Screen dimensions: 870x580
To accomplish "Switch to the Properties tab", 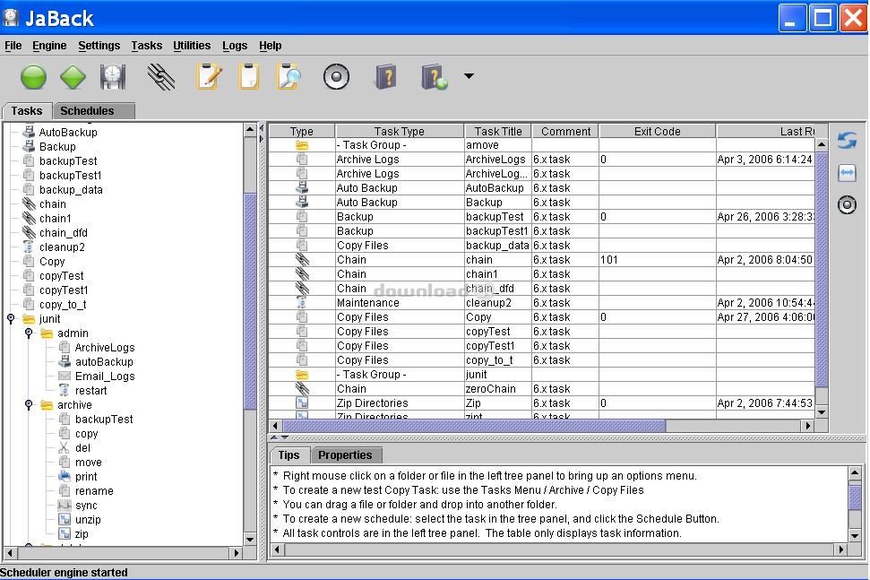I will [345, 455].
